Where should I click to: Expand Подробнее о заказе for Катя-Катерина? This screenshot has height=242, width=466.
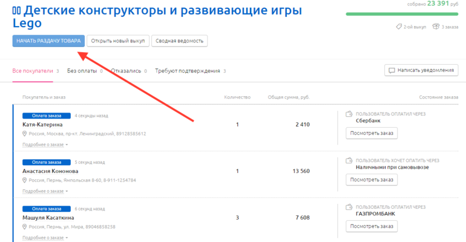(45, 145)
